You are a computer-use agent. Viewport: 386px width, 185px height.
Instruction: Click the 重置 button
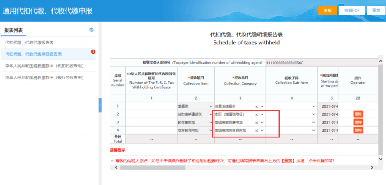coord(376,10)
